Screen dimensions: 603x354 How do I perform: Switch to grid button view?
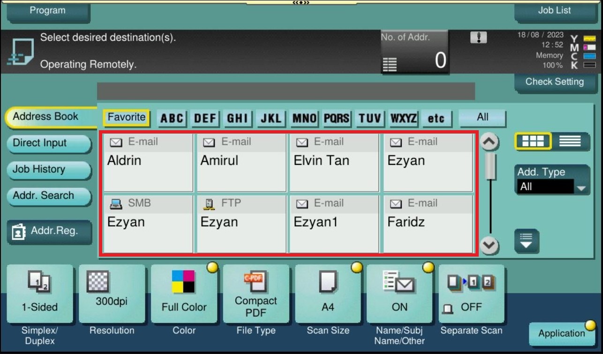click(x=533, y=141)
